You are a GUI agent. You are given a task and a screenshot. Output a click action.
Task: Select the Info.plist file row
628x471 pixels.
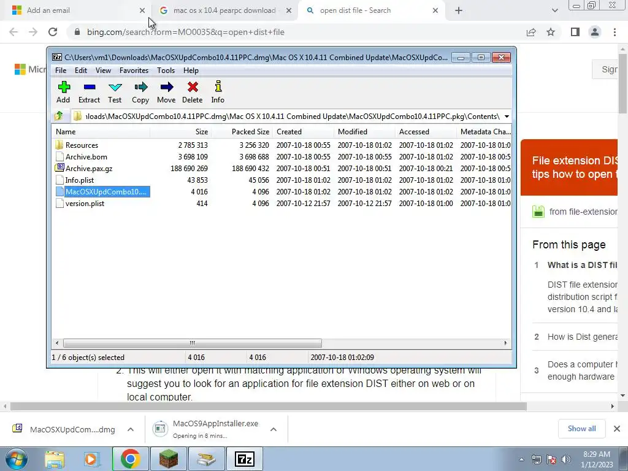coord(282,180)
